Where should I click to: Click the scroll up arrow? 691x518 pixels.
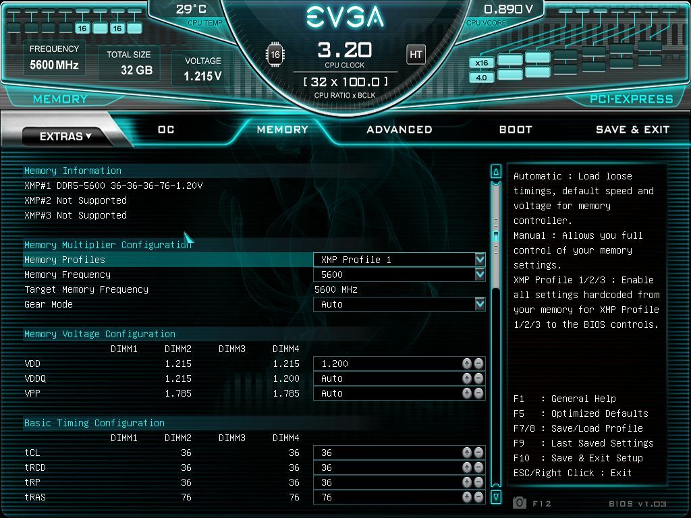click(496, 171)
